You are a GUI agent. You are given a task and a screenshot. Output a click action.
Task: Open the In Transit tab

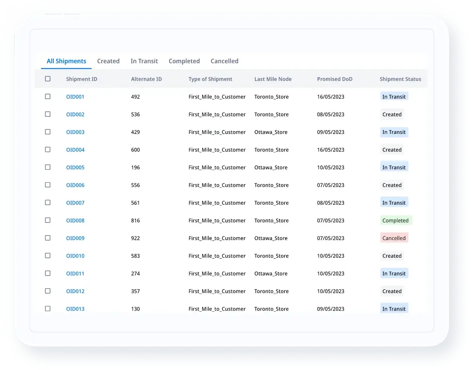[144, 61]
